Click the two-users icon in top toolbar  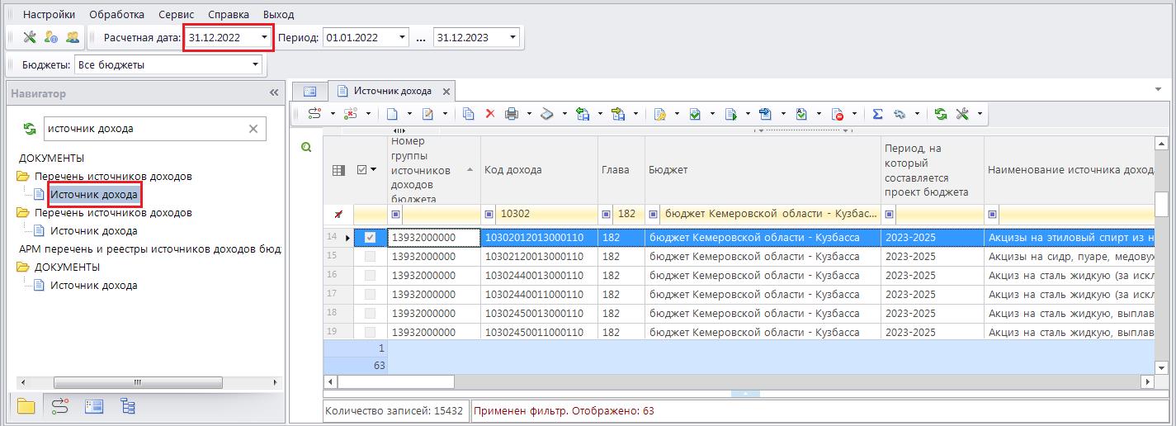pyautogui.click(x=73, y=37)
